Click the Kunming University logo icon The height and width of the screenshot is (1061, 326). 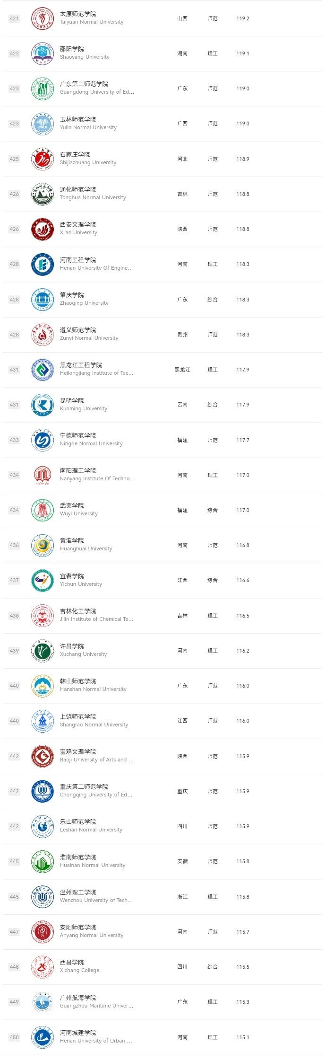pos(42,405)
